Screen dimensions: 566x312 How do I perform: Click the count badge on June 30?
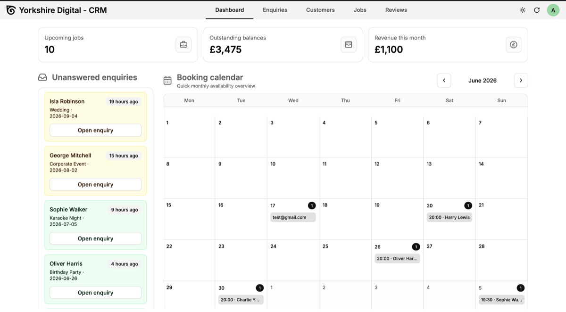(x=260, y=288)
